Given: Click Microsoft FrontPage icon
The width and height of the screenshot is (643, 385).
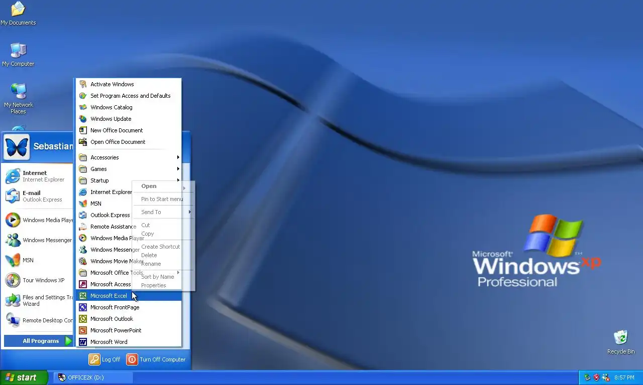Looking at the screenshot, I should (x=83, y=307).
